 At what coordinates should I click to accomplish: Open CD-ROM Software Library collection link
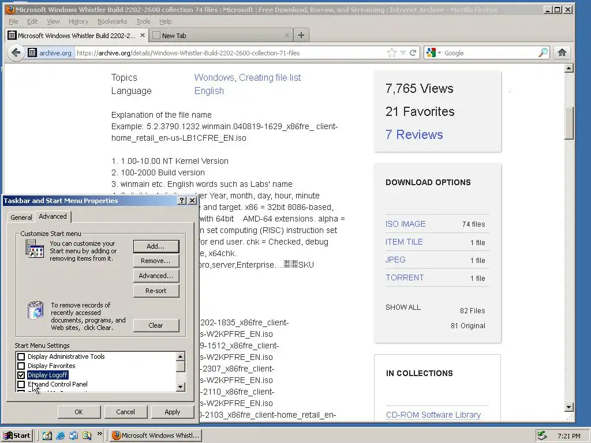[433, 415]
